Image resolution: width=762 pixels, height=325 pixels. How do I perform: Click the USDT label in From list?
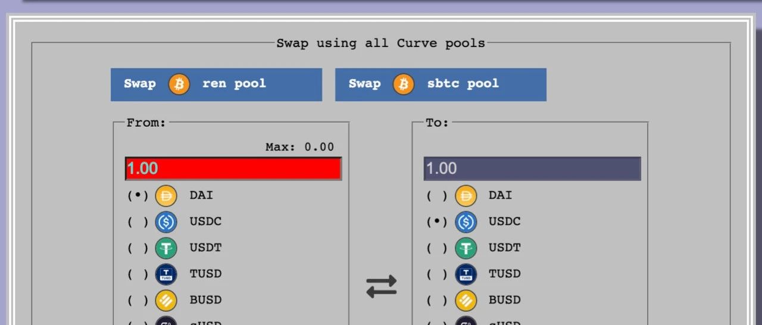(x=205, y=248)
